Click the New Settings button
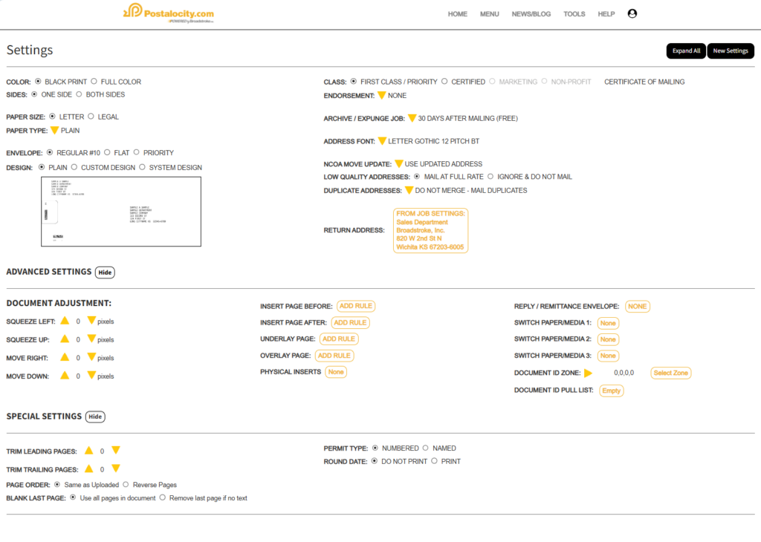 (x=731, y=51)
